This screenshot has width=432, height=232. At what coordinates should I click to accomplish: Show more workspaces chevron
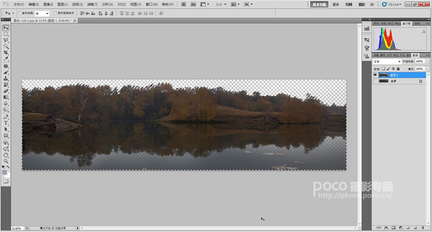[372, 4]
